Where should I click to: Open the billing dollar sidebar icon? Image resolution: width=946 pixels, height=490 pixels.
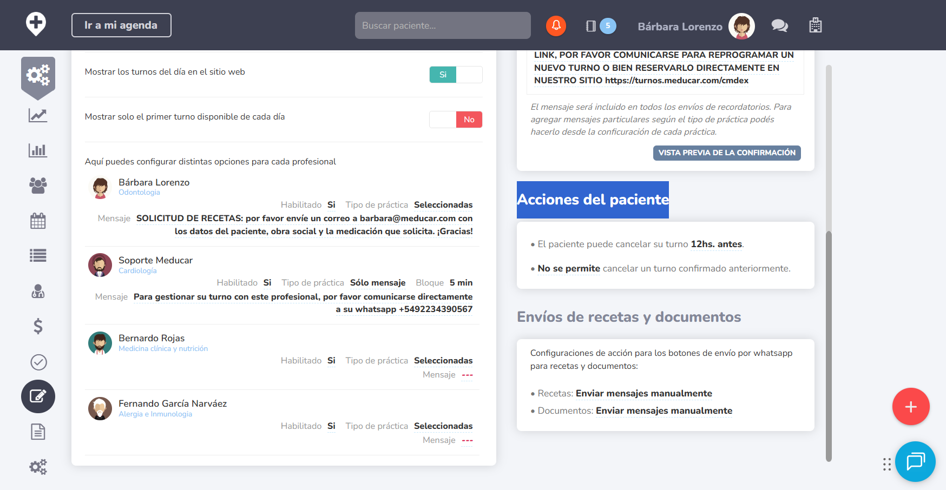38,326
